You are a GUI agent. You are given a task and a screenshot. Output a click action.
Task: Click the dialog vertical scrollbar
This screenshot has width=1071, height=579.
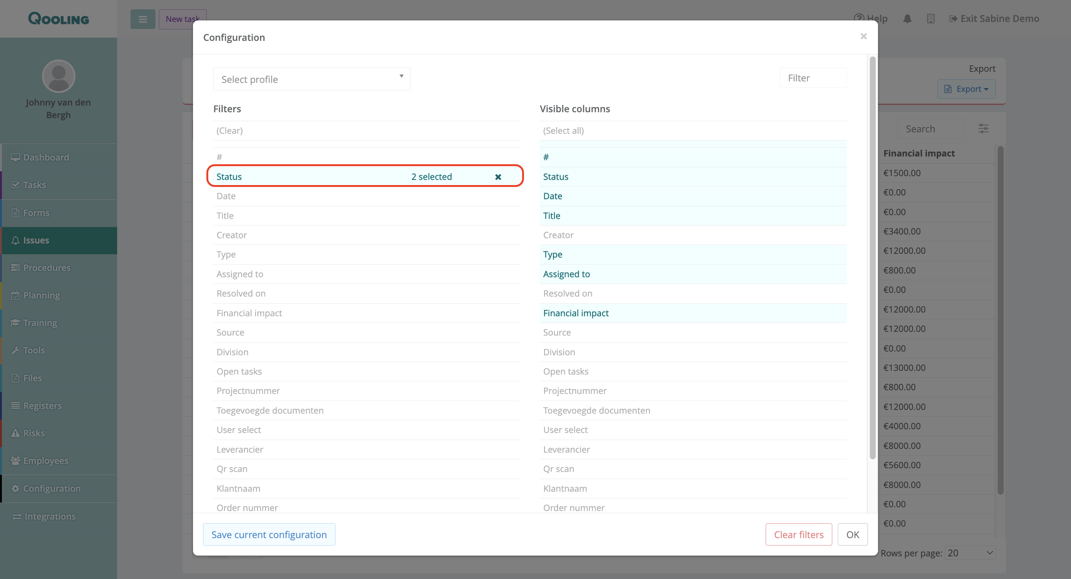click(x=872, y=258)
